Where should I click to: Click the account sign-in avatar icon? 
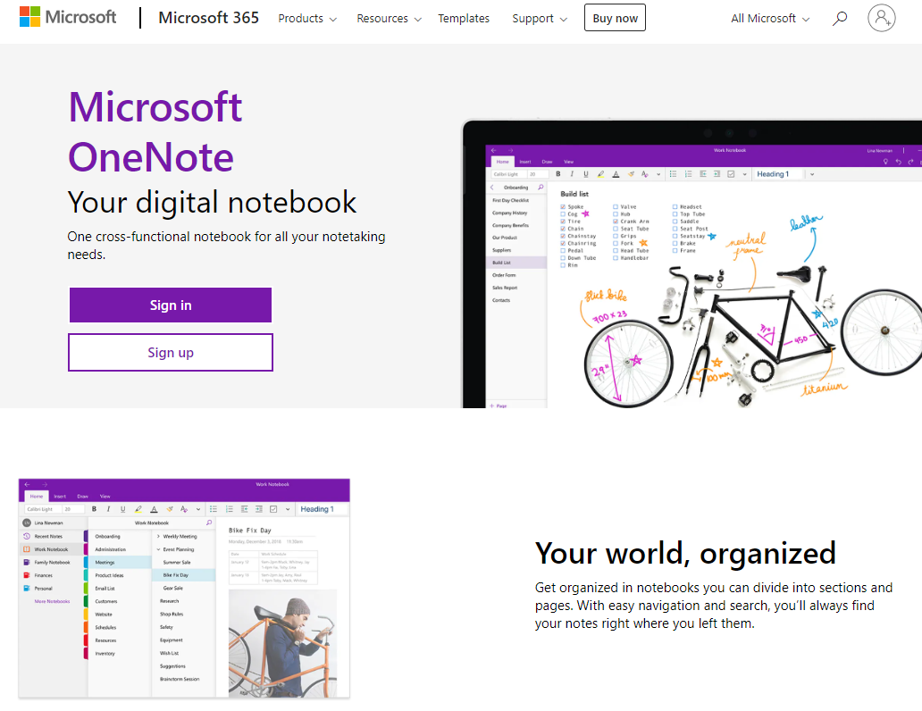coord(882,18)
